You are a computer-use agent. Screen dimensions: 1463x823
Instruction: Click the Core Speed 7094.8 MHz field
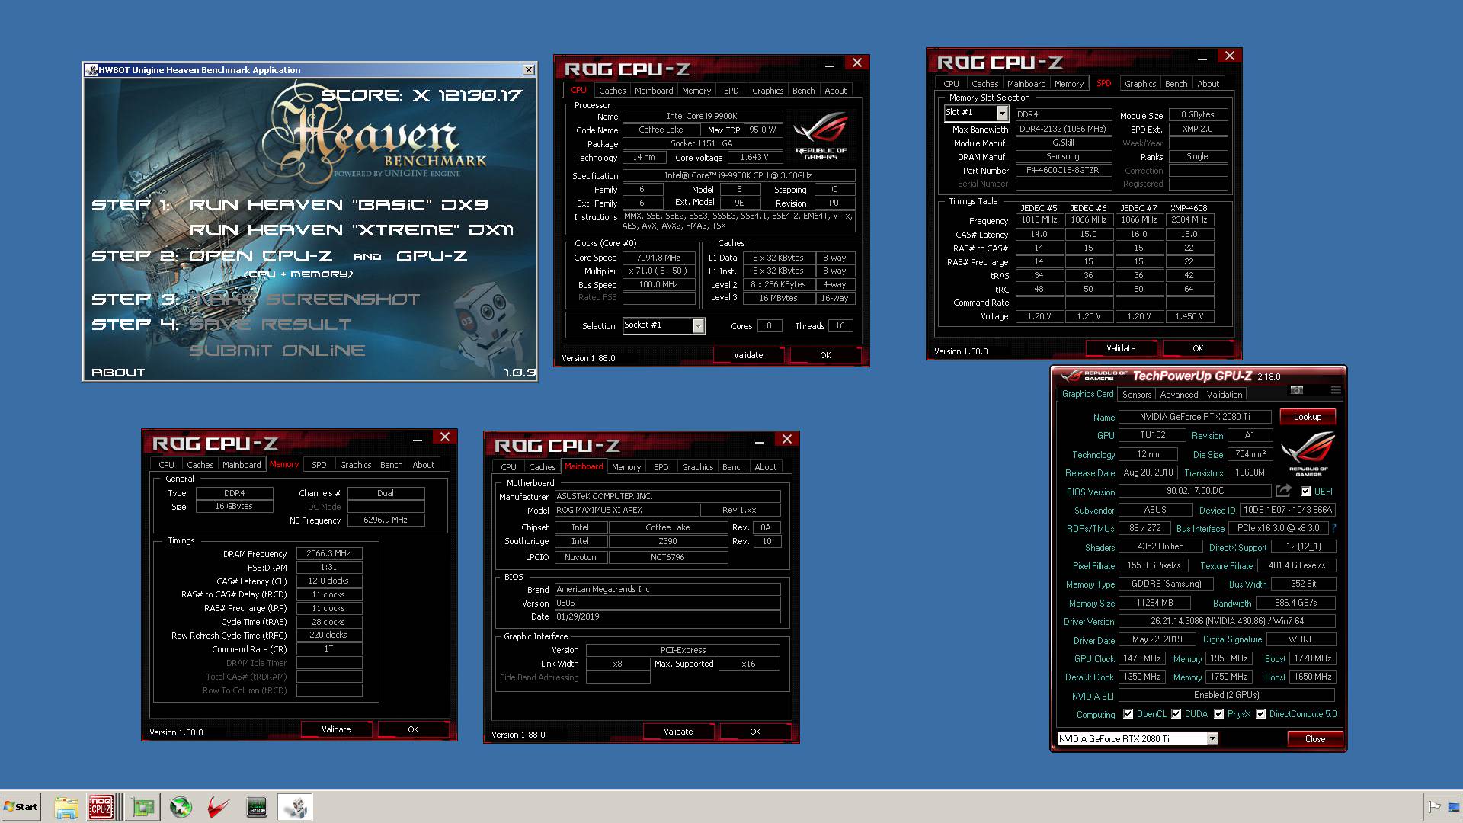(x=658, y=258)
